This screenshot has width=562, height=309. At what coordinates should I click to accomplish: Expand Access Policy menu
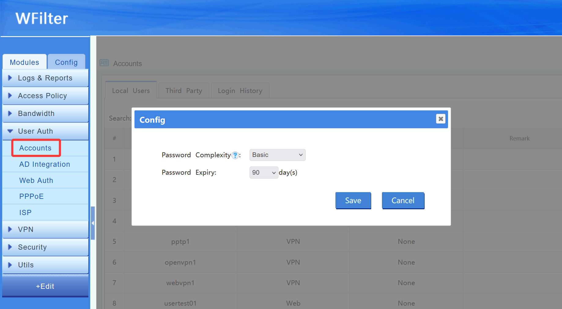pos(45,96)
